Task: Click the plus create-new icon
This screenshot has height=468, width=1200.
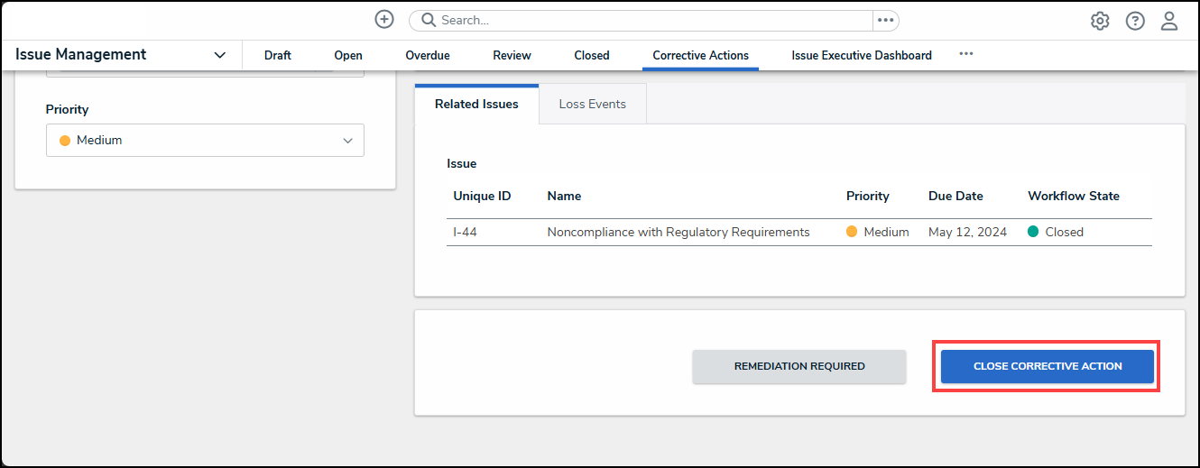Action: [384, 20]
